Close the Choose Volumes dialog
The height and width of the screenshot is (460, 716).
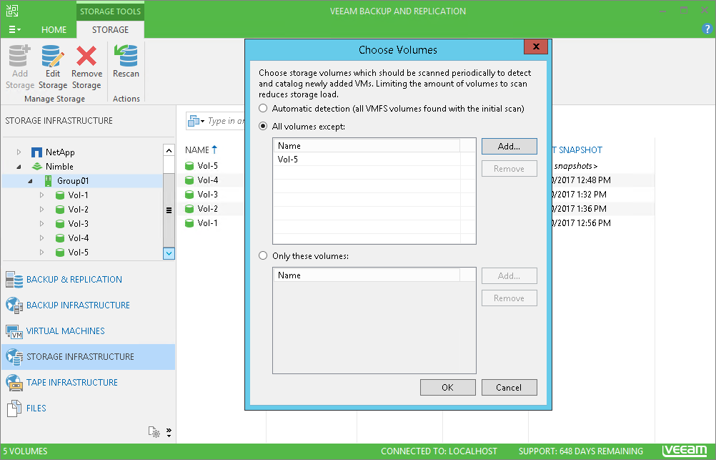coord(536,47)
